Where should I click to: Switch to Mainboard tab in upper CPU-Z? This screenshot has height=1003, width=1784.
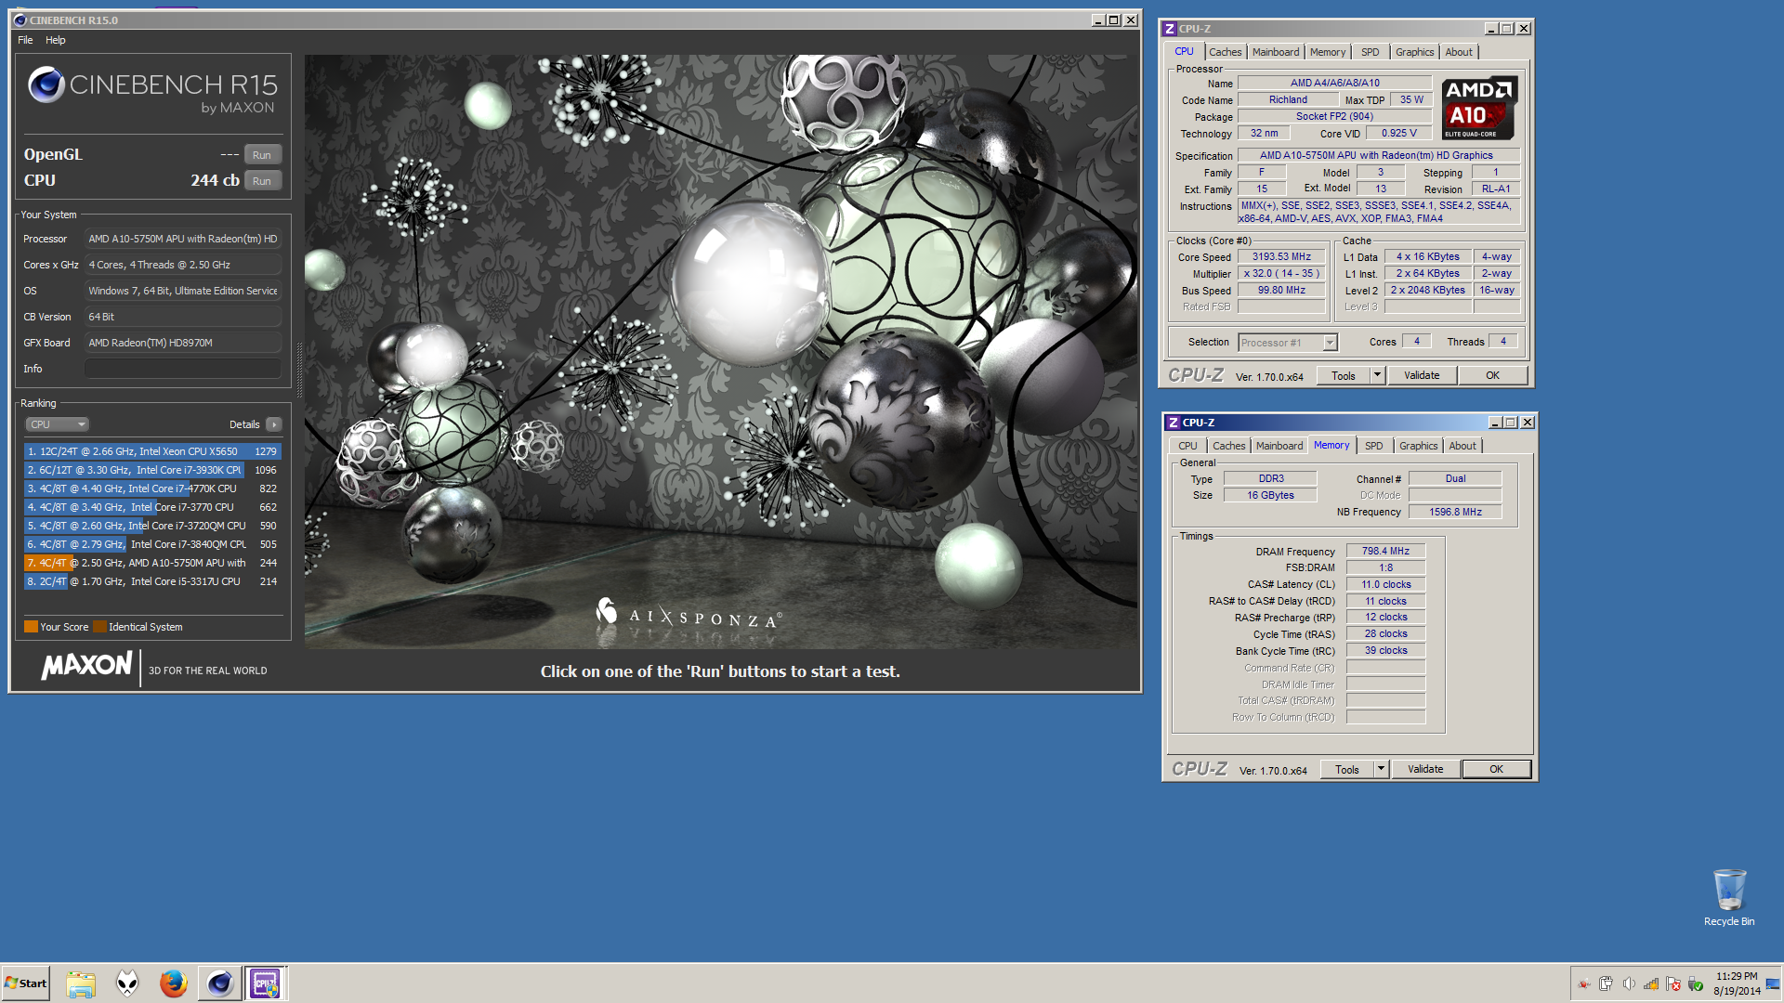tap(1275, 52)
